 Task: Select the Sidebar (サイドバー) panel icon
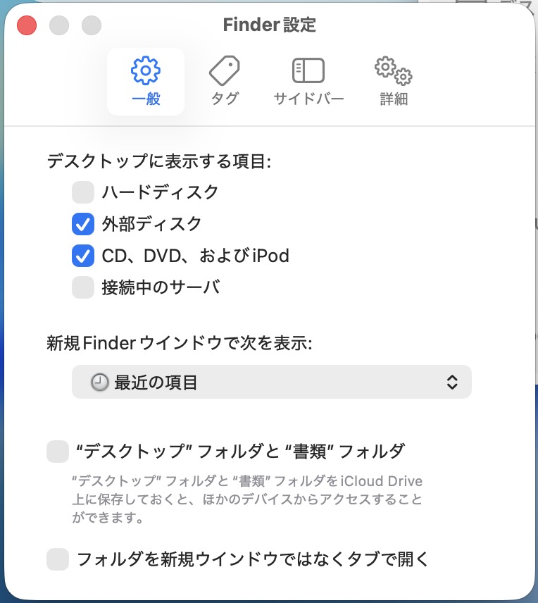(308, 71)
